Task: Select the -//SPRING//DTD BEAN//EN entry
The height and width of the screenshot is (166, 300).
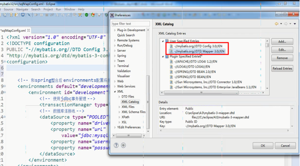Action: 192,77
